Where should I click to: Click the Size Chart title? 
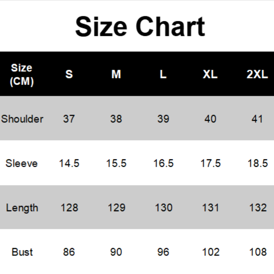[140, 27]
